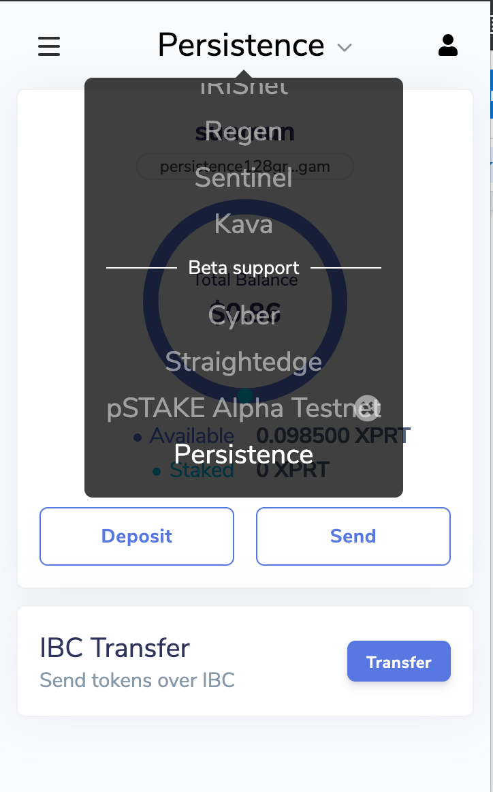
Task: Select IRISnet from the chain list
Action: coord(244,87)
